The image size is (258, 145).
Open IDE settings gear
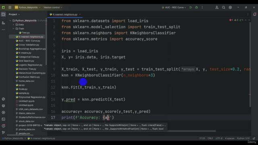[x=230, y=7]
